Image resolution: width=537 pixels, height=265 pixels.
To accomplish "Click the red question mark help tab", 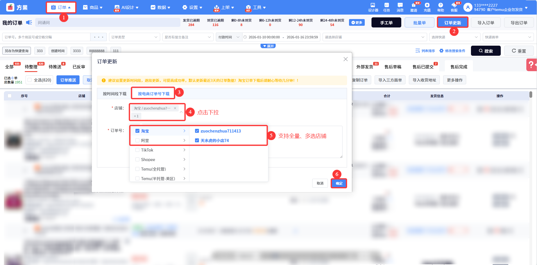I will 531,65.
